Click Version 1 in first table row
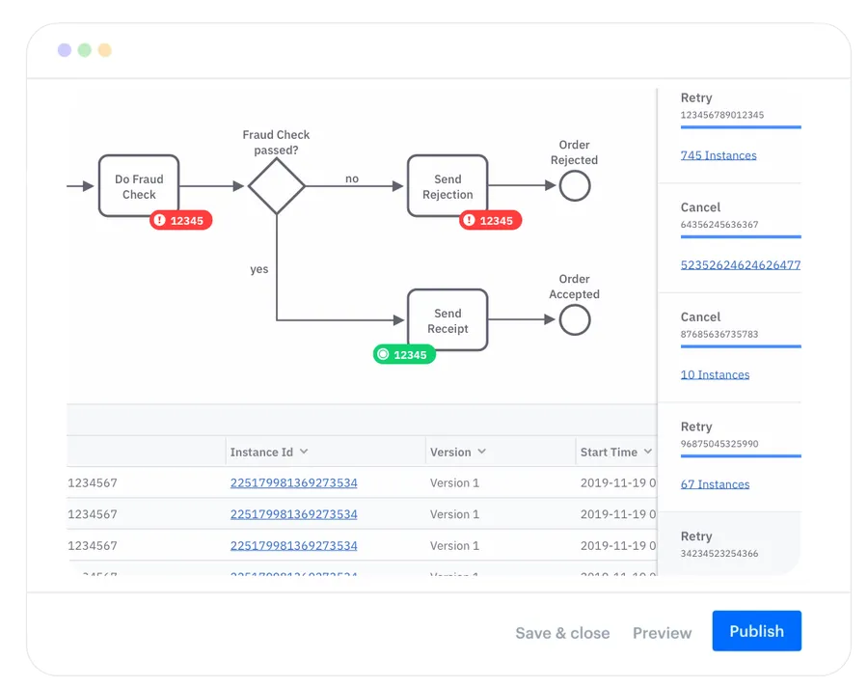868x687 pixels. coord(454,482)
